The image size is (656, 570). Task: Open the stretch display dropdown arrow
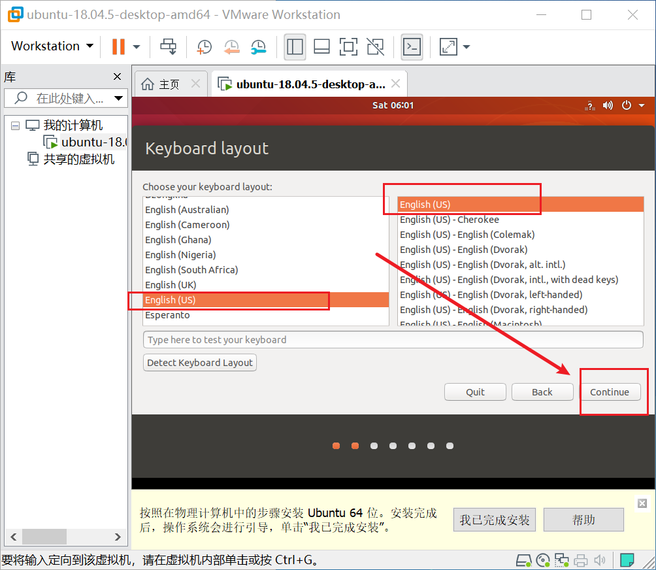(x=467, y=47)
